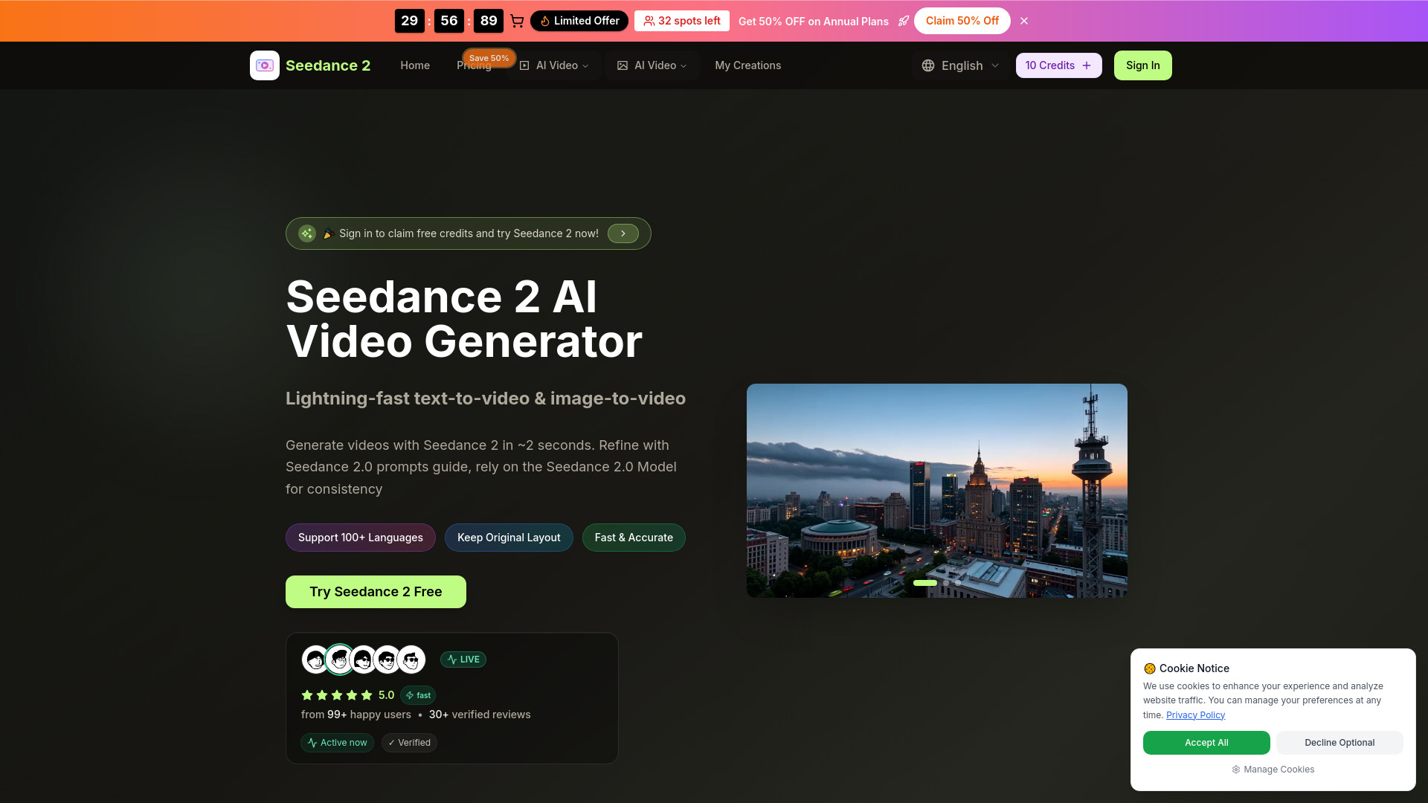The width and height of the screenshot is (1428, 803).
Task: Open My Creations page
Action: pyautogui.click(x=747, y=65)
